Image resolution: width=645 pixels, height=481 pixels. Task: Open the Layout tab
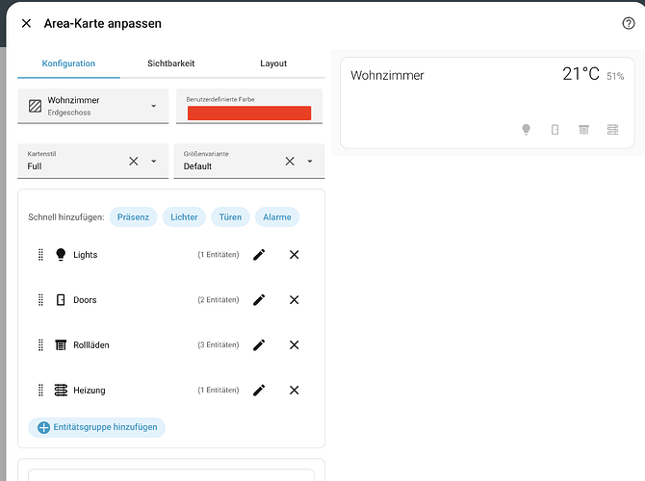click(x=273, y=63)
